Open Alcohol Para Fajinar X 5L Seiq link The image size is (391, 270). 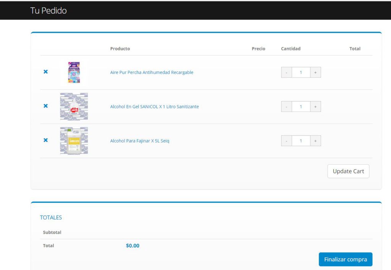click(x=140, y=141)
